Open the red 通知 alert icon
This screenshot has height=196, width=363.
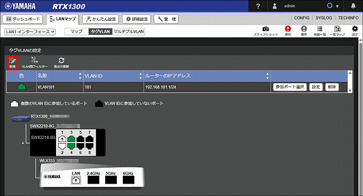(x=288, y=31)
